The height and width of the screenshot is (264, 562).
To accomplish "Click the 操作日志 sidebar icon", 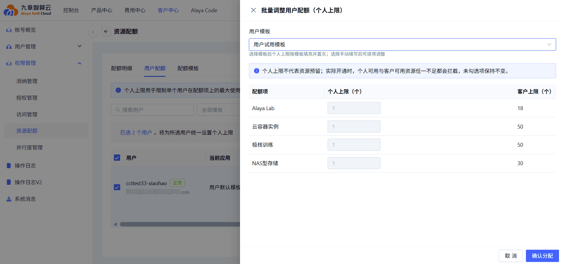I will tap(9, 166).
